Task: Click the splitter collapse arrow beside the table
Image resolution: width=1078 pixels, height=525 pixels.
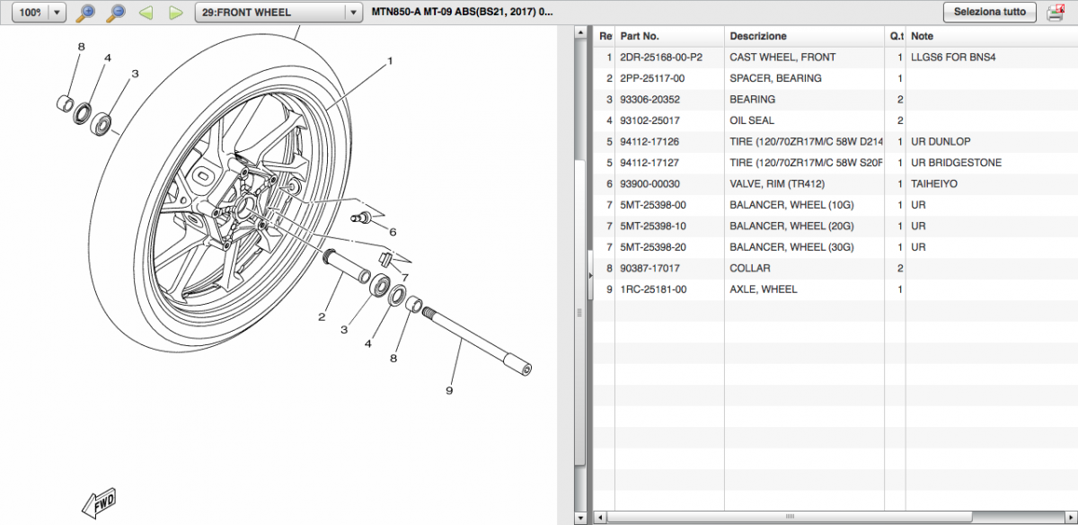Action: tap(589, 275)
